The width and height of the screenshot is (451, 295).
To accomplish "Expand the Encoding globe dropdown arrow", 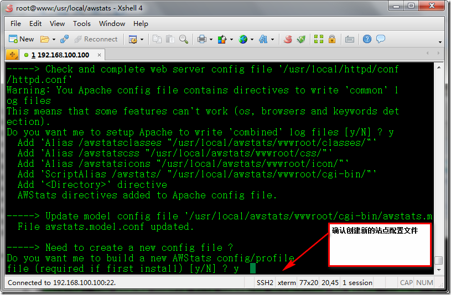I will (x=252, y=39).
